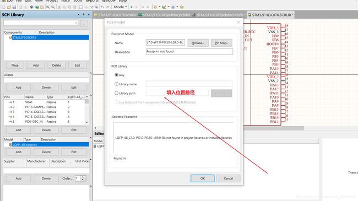Screen dimensions: 358x201
Task: Click the Print Preview icon
Action: click(x=25, y=7)
